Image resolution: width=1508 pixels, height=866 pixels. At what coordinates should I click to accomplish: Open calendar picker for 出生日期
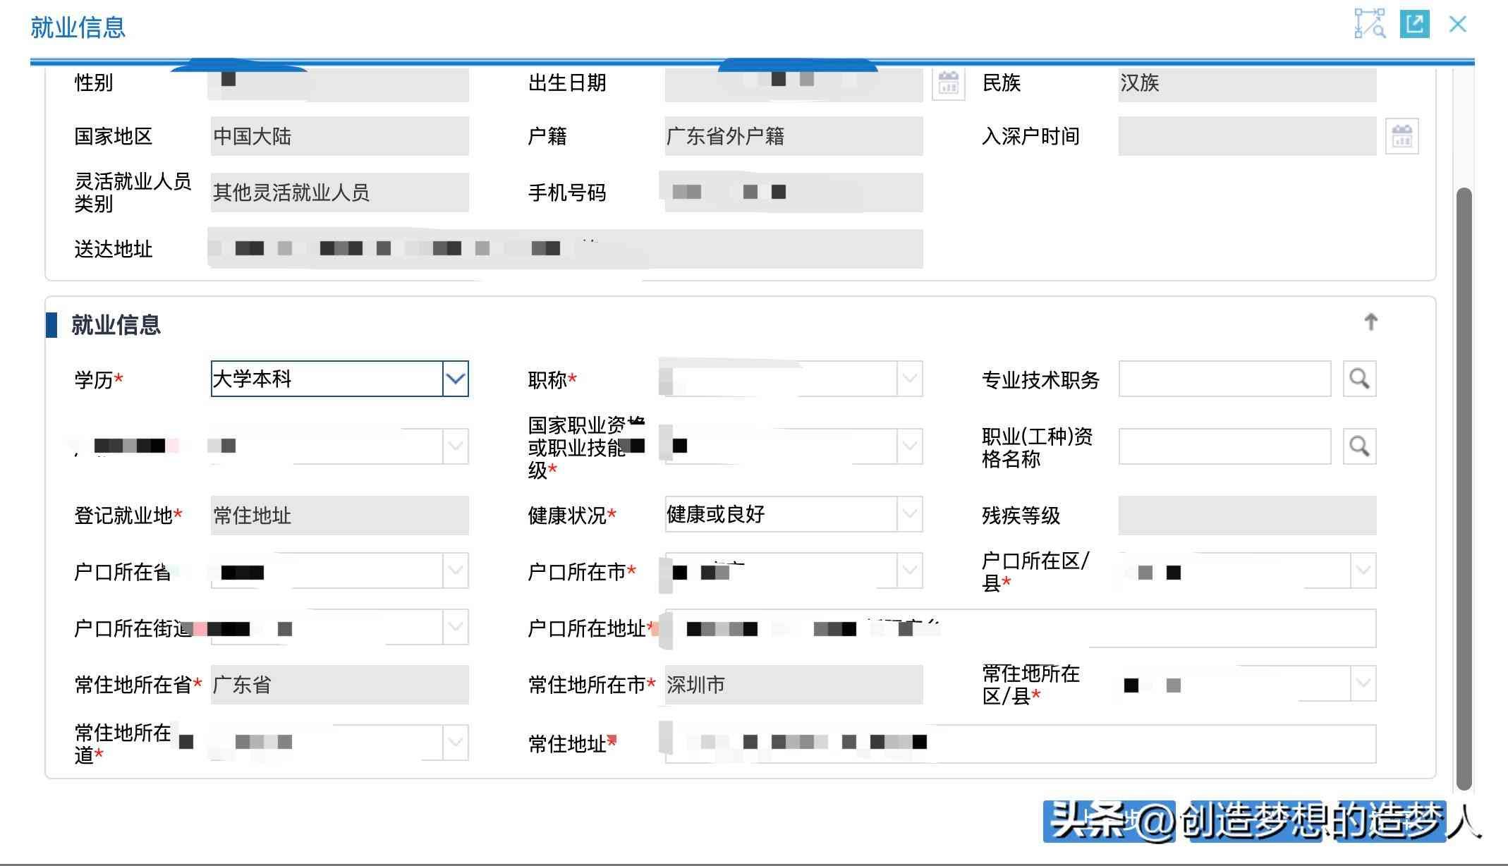pyautogui.click(x=948, y=83)
